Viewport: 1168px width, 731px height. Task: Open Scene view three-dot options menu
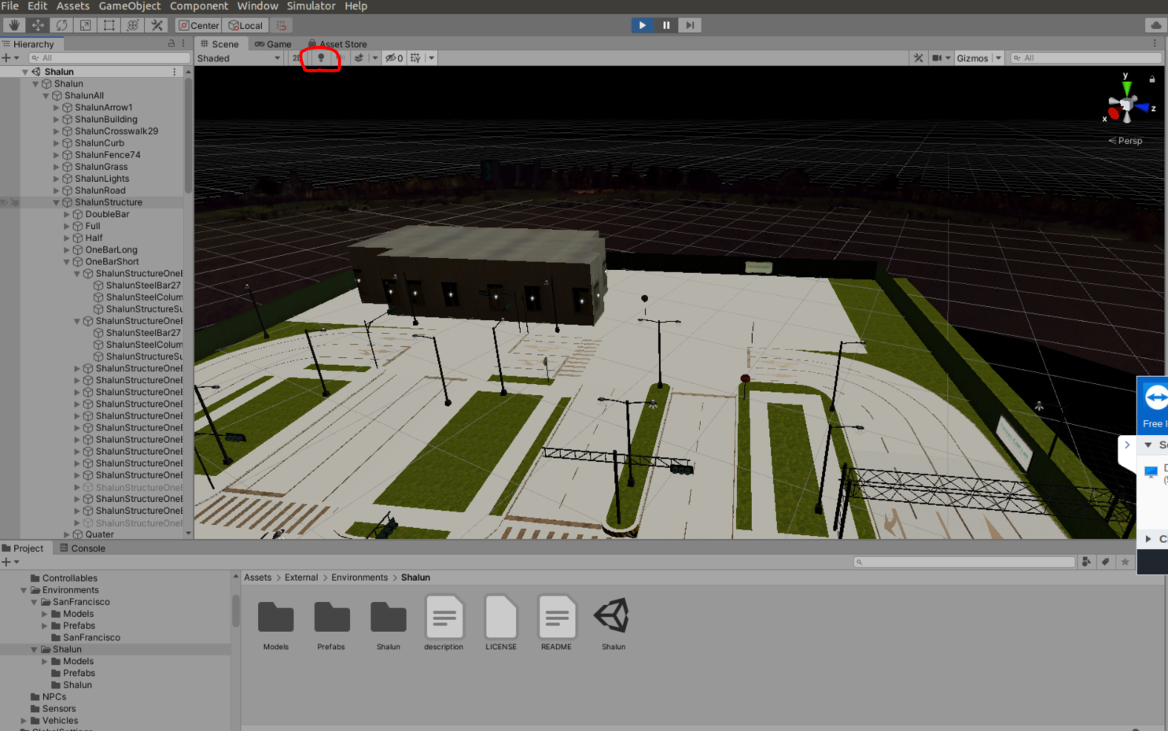coord(1155,44)
